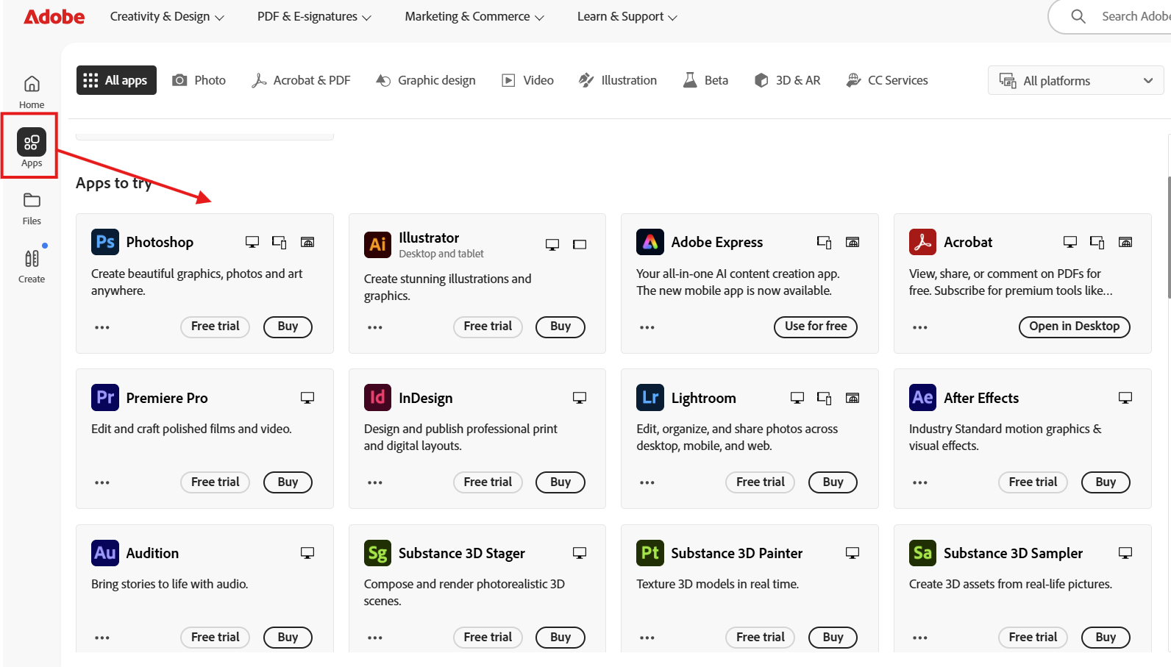Select the Graphic design tab
The height and width of the screenshot is (667, 1171).
425,80
